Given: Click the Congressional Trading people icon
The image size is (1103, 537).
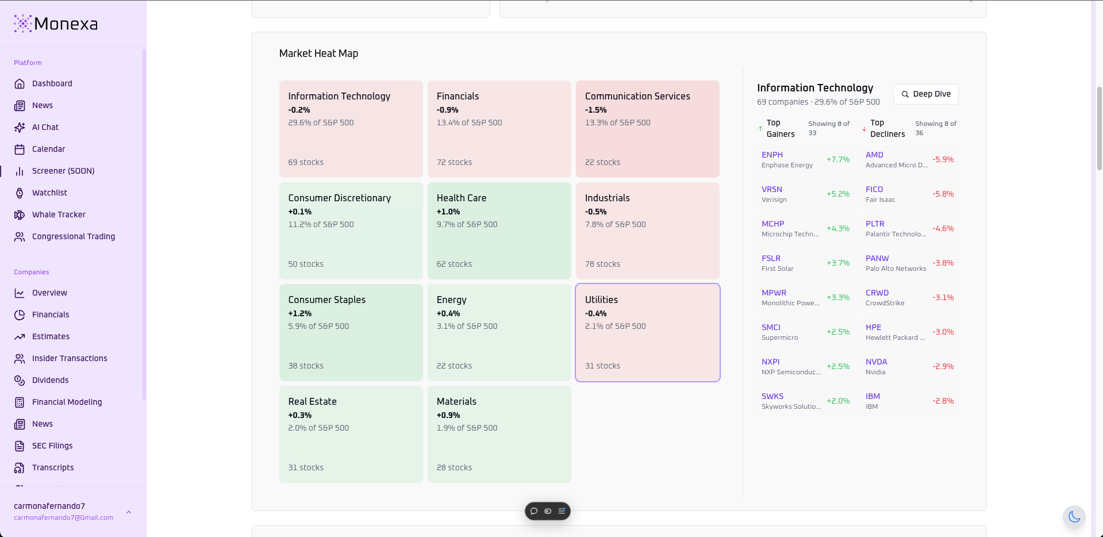Looking at the screenshot, I should tap(20, 236).
